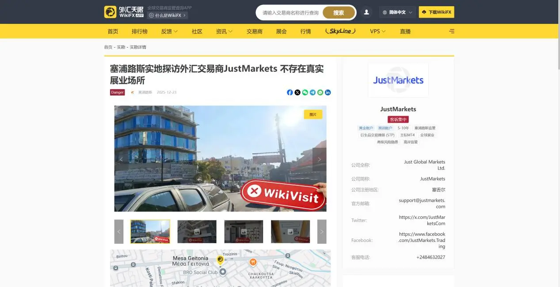Open the 展会 expo menu item
Image resolution: width=560 pixels, height=287 pixels.
pos(281,31)
